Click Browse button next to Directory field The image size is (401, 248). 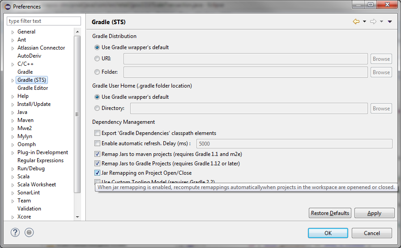pos(381,109)
